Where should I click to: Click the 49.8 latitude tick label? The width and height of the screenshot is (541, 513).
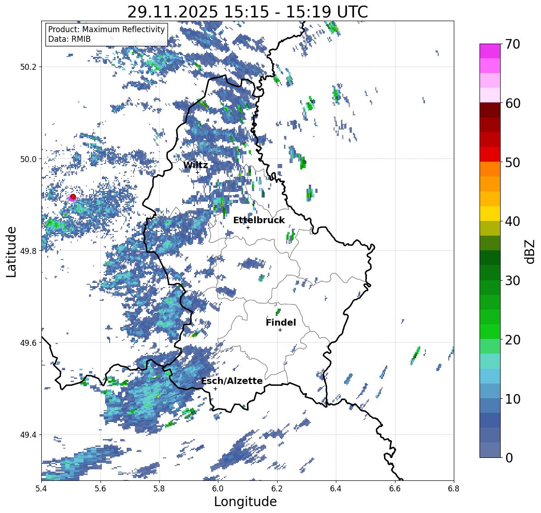(x=28, y=251)
